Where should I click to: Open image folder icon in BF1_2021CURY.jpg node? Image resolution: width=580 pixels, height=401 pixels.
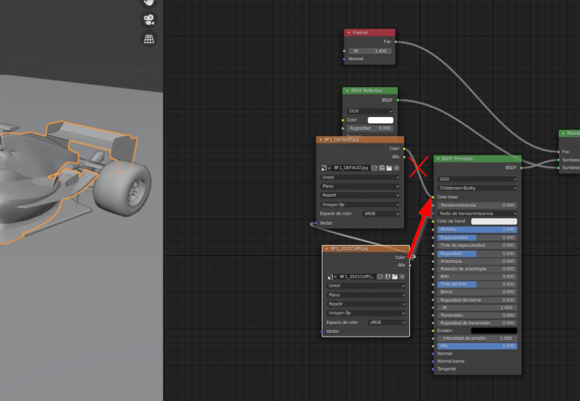coord(395,276)
